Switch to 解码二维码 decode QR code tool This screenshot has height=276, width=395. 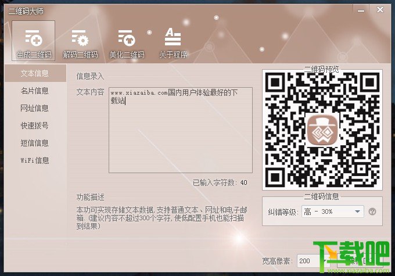point(80,44)
